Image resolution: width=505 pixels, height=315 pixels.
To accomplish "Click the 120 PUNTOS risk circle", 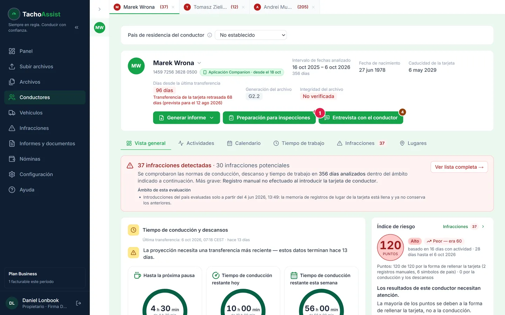I will point(390,248).
